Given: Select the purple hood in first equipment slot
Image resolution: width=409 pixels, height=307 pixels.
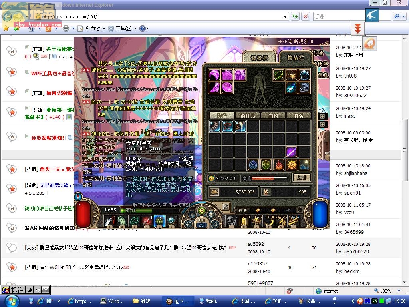Looking at the screenshot, I should 214,75.
